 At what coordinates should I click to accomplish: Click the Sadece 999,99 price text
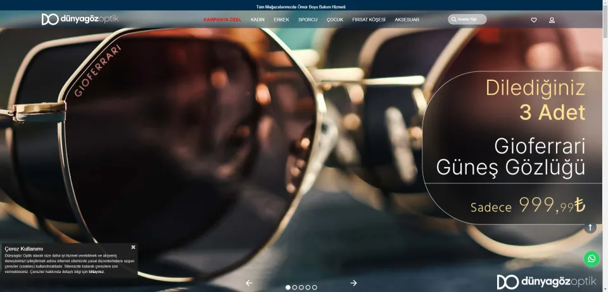click(x=528, y=205)
